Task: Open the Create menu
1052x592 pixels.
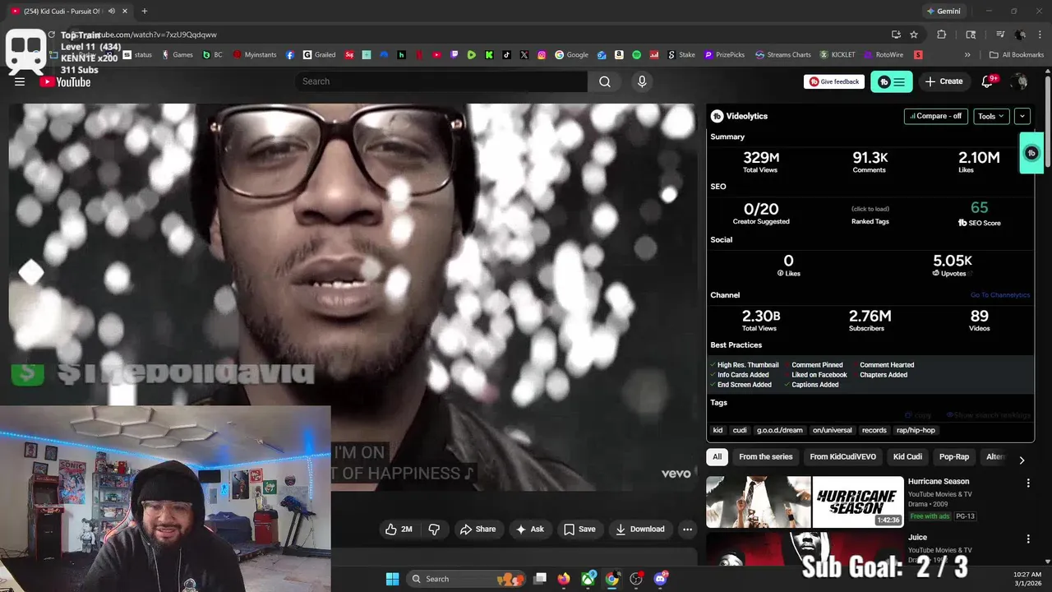Action: pyautogui.click(x=944, y=81)
